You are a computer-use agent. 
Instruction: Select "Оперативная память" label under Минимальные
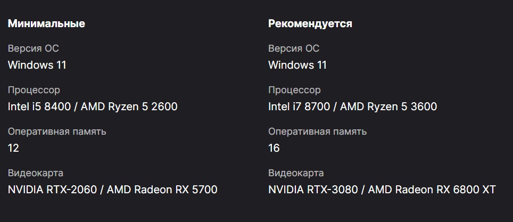point(57,131)
